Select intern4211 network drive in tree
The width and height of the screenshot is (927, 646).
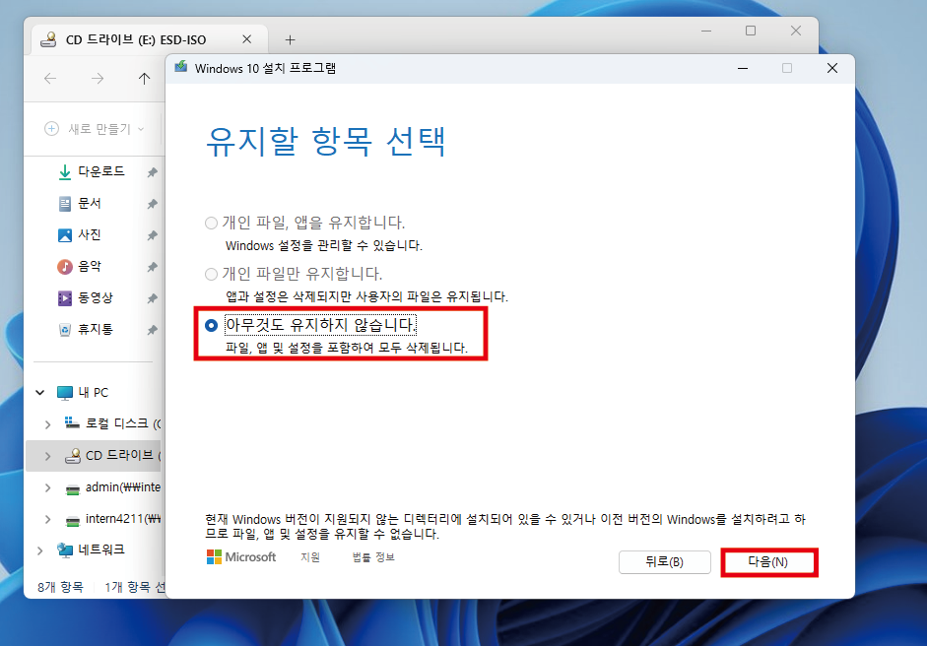[x=113, y=518]
